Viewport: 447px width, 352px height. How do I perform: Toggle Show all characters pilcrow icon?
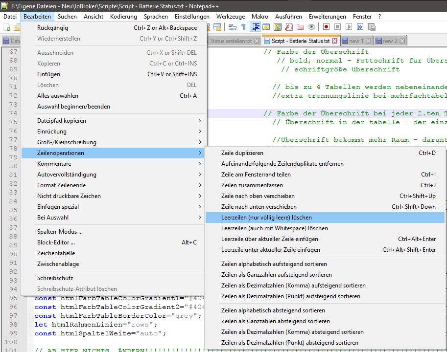[243, 27]
